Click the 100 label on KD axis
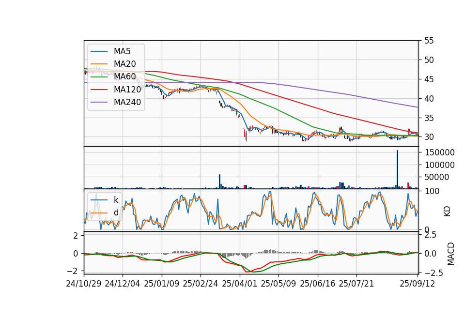Screen dimensions: 465x334 click(x=432, y=191)
